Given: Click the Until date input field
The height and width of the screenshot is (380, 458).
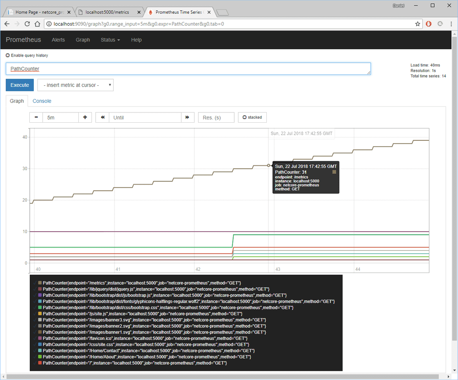Looking at the screenshot, I should click(x=145, y=117).
